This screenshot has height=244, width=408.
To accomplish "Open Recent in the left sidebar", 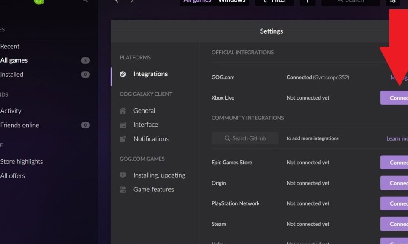I will [10, 46].
